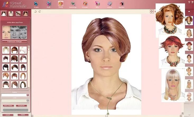
Task: Choose the white-blonde hairstyle thumbnail in grid
Action: click(x=23, y=50)
